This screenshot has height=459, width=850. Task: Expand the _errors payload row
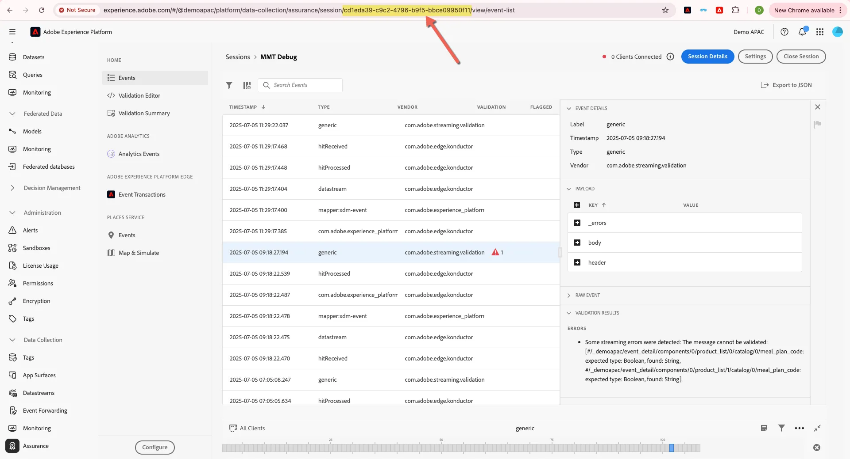(x=577, y=223)
